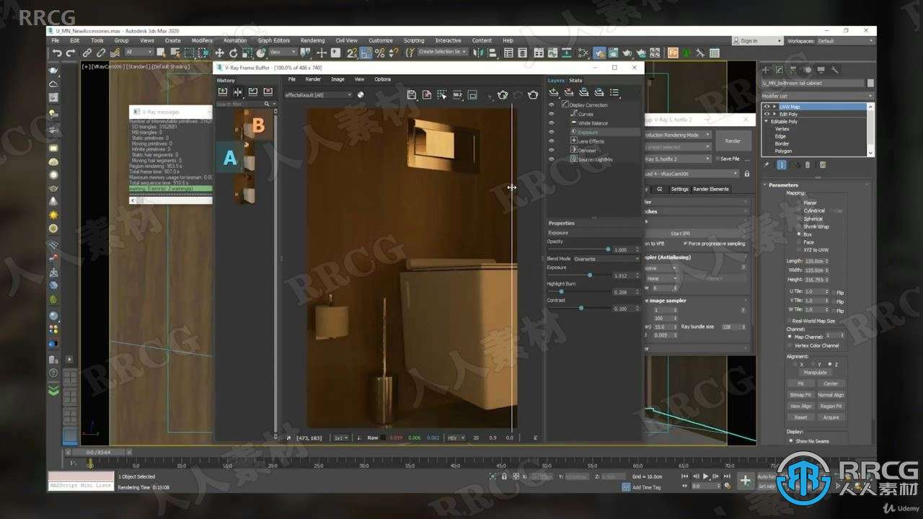Toggle region render in Frame Buffer

click(472, 94)
